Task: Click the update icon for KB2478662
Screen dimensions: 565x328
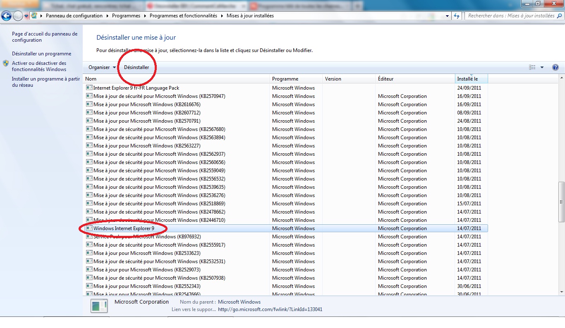Action: tap(89, 212)
